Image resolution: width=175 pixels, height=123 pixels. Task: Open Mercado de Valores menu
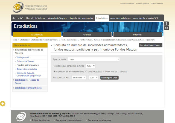[35, 18]
